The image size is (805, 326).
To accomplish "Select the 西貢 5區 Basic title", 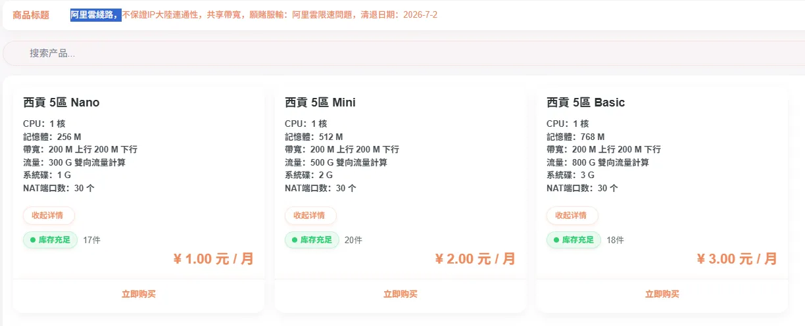I will (x=585, y=103).
